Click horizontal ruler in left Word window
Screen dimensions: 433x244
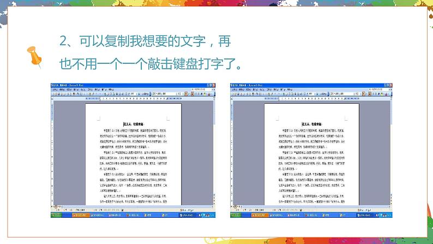[133, 98]
